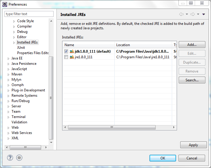Click the Location column header
This screenshot has width=211, height=168.
pyautogui.click(x=143, y=45)
